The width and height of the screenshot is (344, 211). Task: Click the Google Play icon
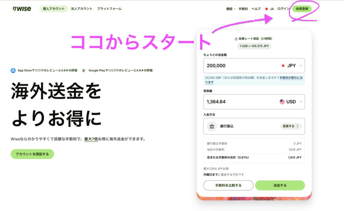[x=84, y=70]
